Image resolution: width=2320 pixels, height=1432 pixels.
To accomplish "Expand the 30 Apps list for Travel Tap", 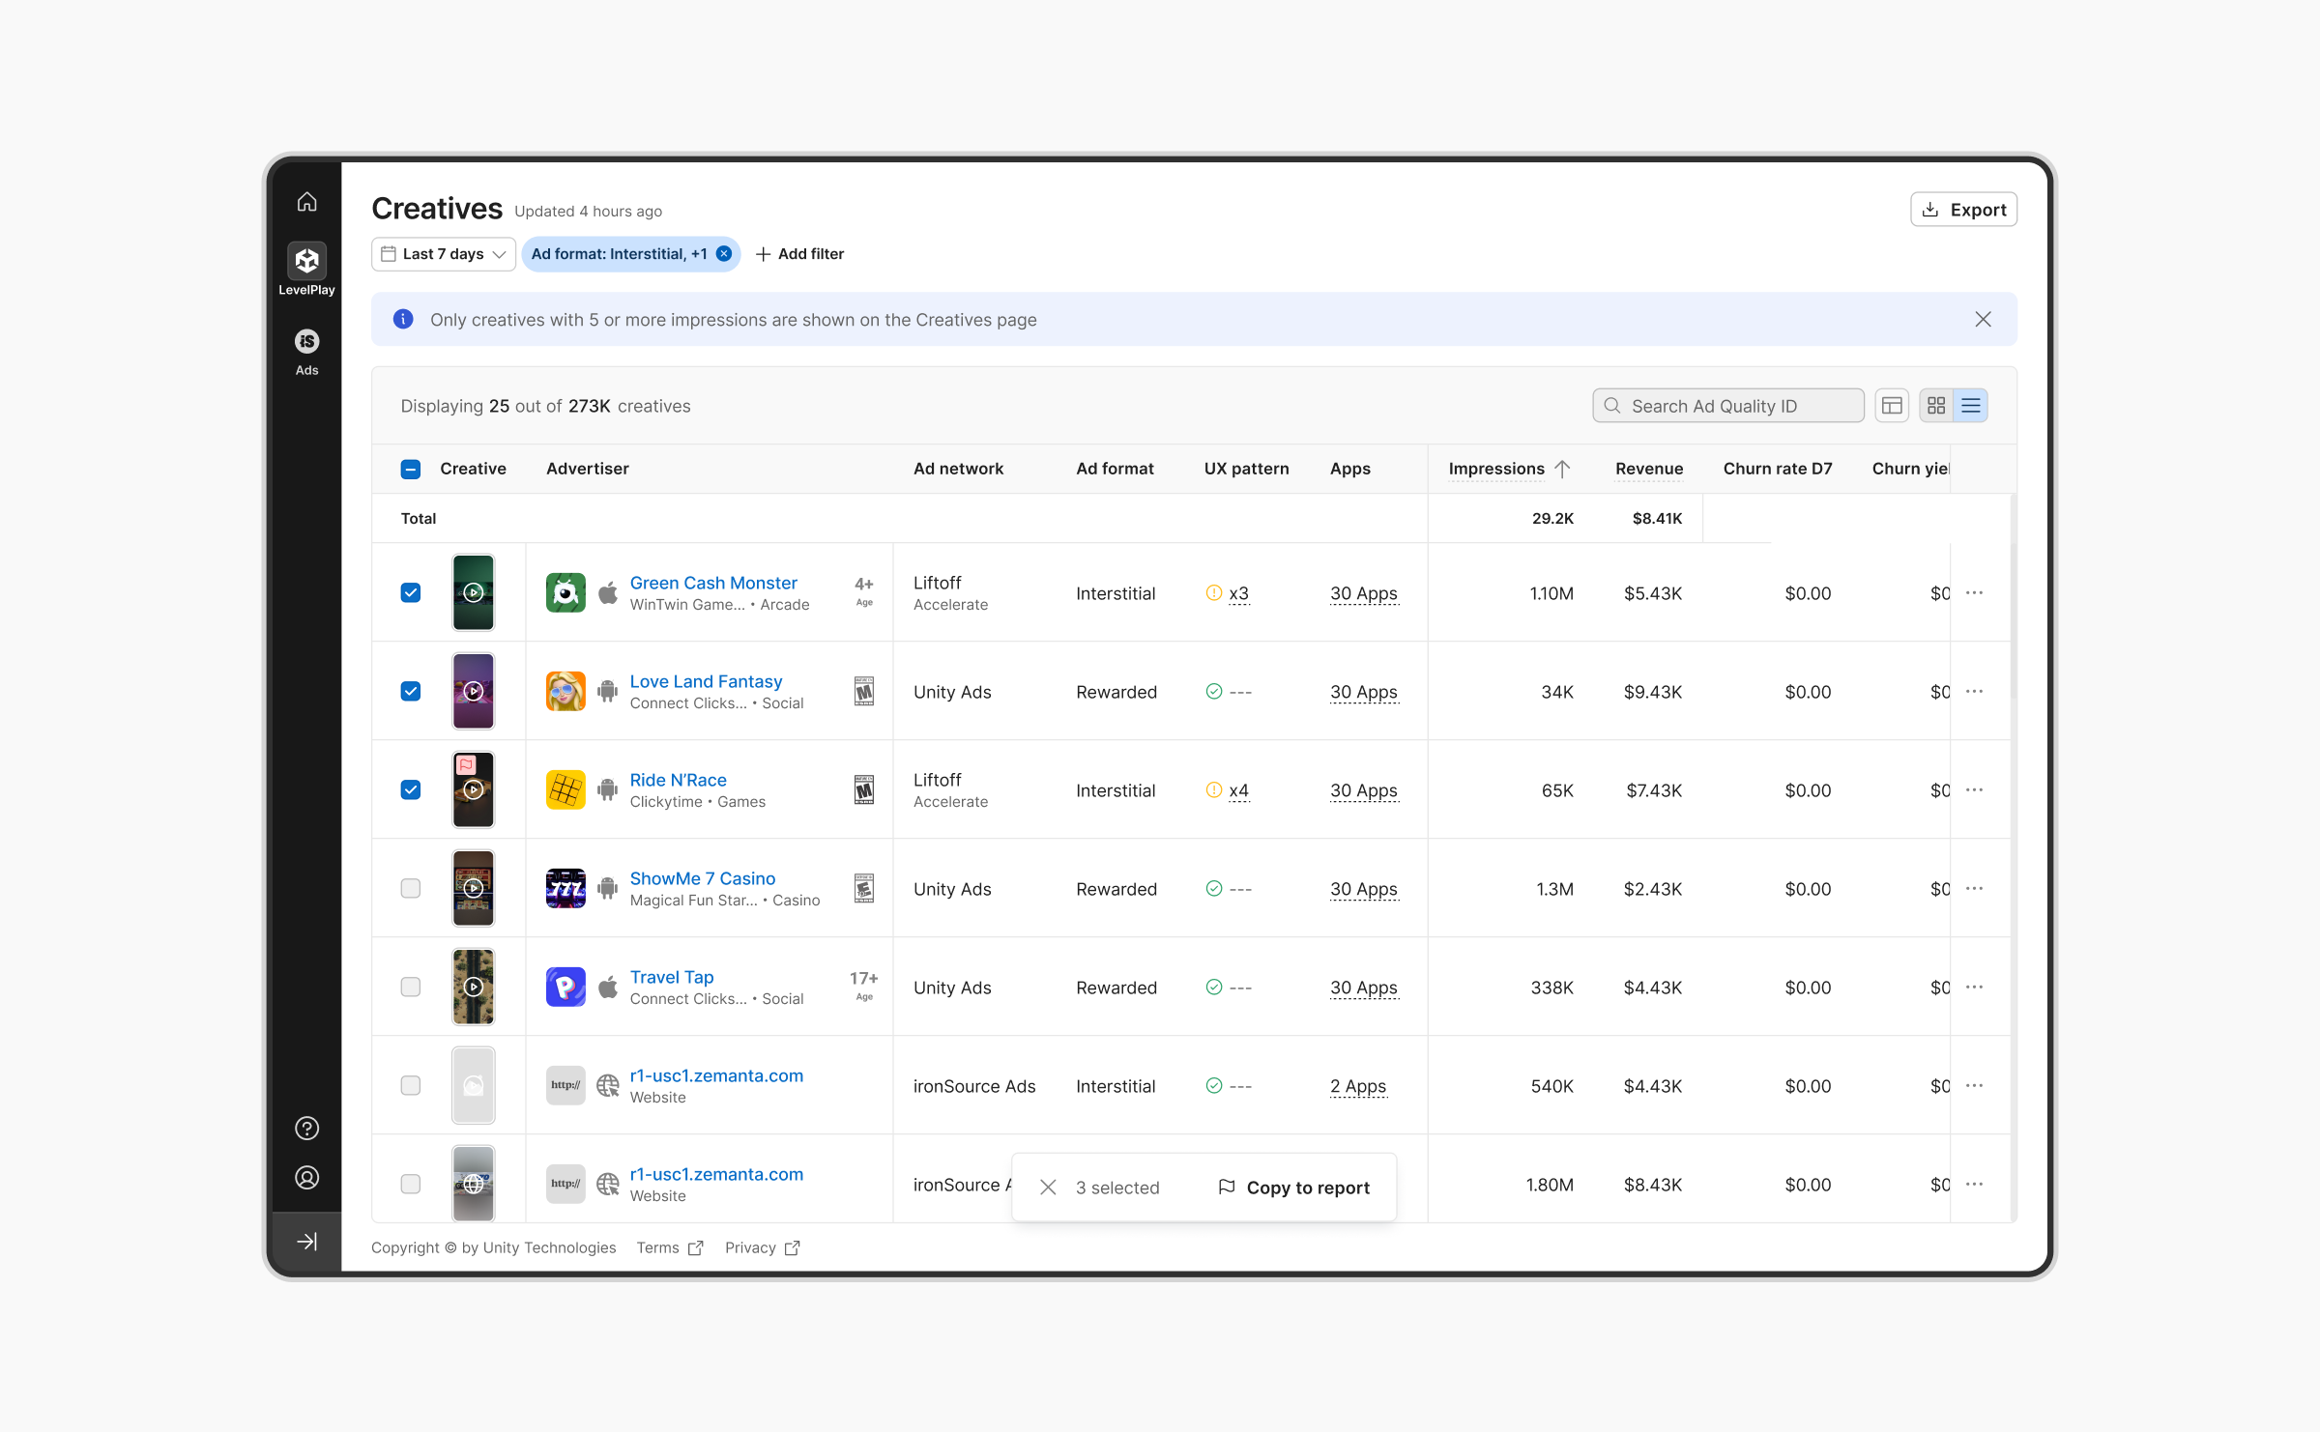I will (x=1363, y=988).
